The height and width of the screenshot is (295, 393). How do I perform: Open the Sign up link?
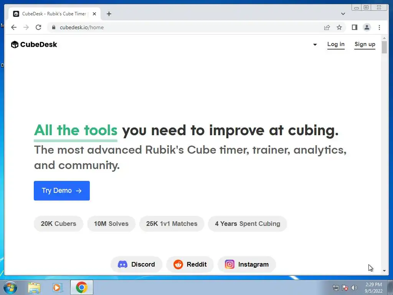365,45
